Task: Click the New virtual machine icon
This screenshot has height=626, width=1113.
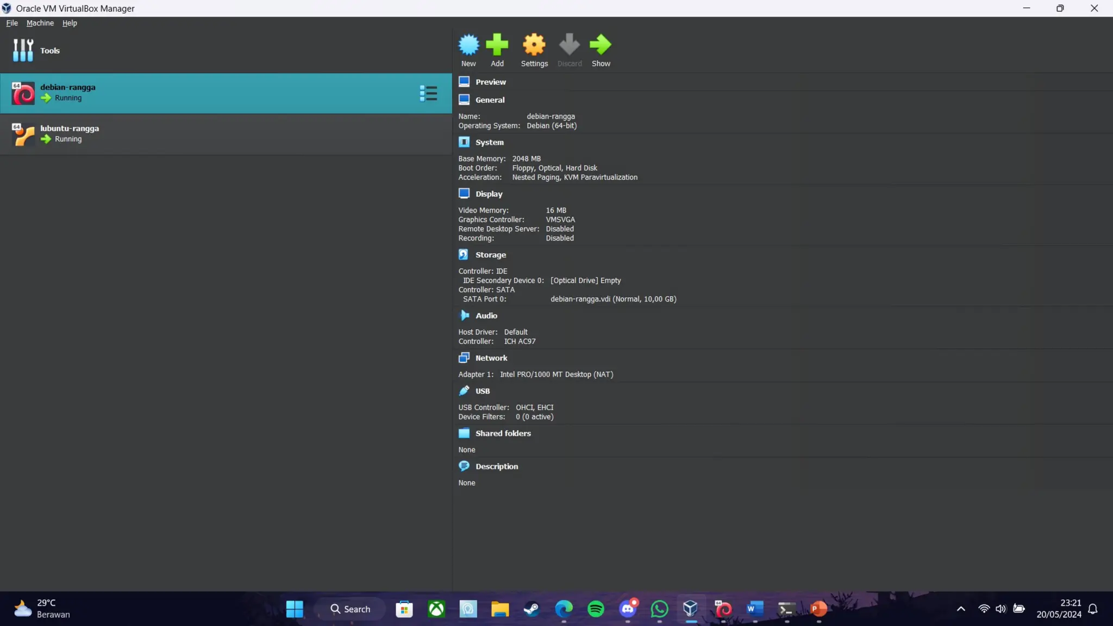Action: click(468, 45)
